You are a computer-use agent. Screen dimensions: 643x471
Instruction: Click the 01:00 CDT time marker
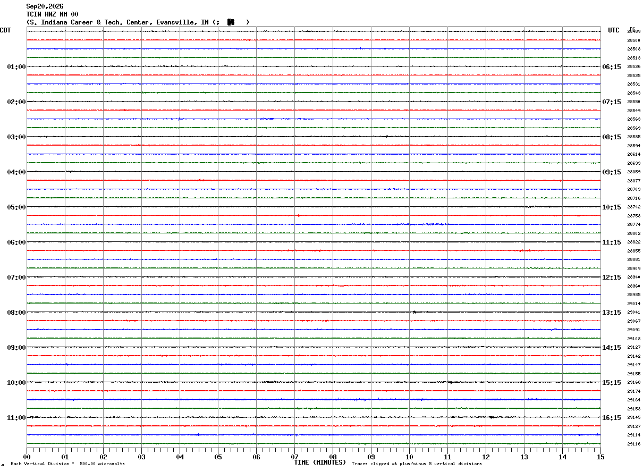16,67
